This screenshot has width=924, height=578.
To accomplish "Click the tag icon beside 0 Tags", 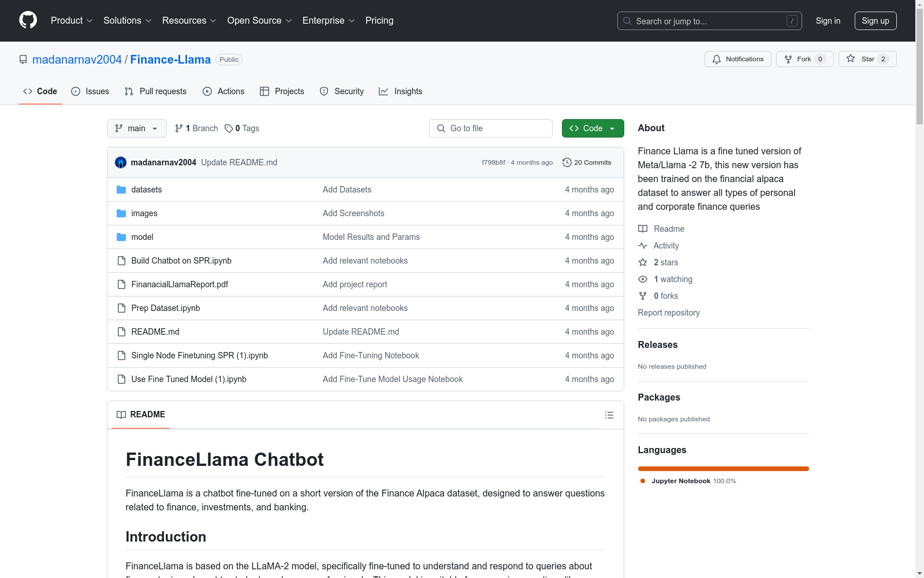I will pos(229,128).
